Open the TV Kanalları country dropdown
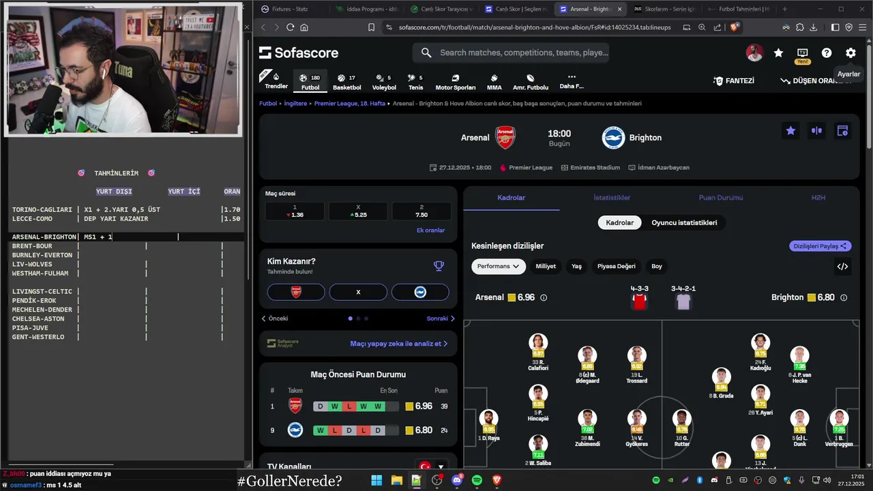 (432, 467)
